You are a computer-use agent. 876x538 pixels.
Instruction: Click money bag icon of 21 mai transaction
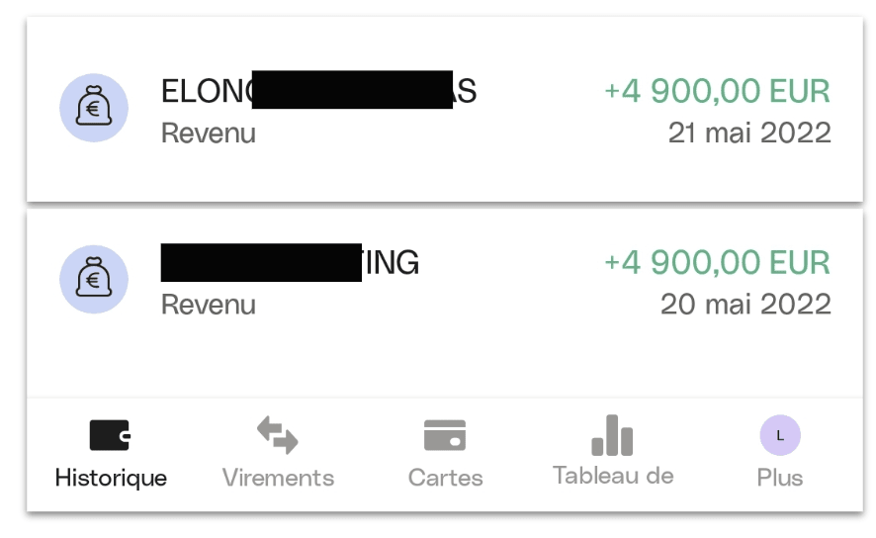pos(94,108)
